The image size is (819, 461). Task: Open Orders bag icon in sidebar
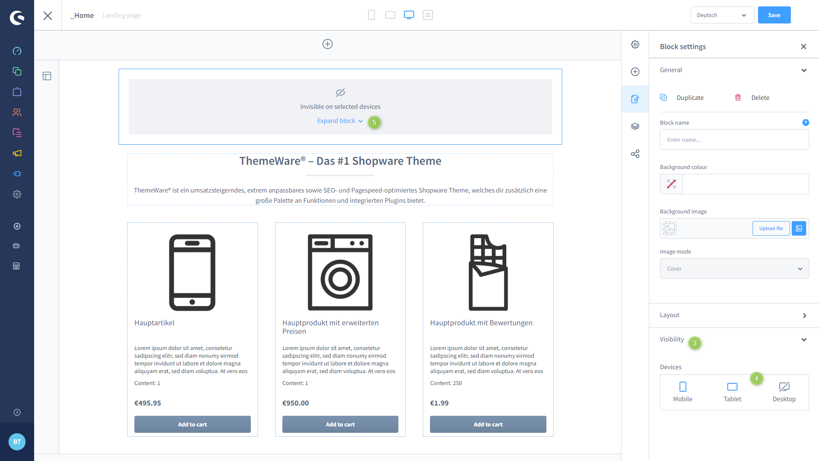[17, 92]
